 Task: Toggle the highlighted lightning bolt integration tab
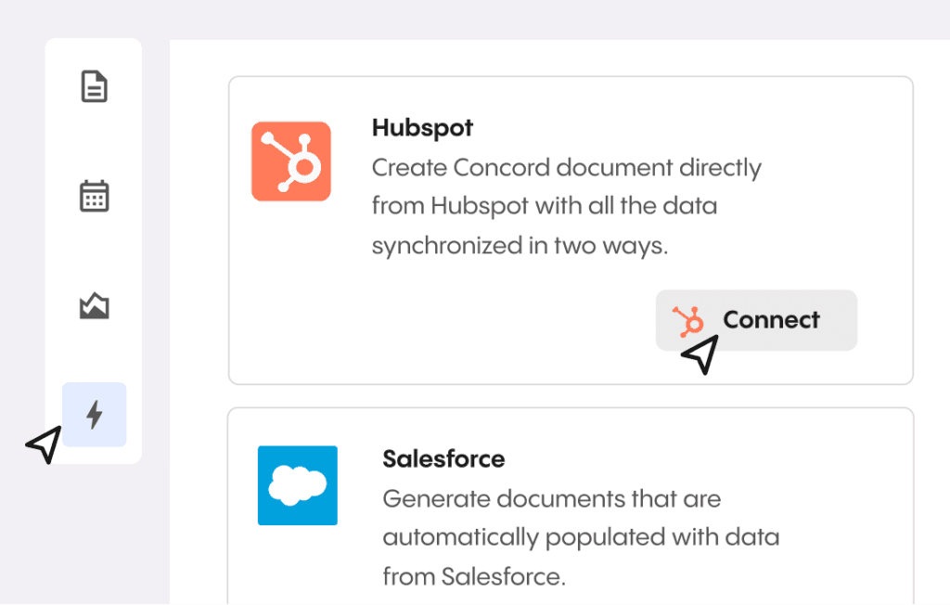coord(94,415)
